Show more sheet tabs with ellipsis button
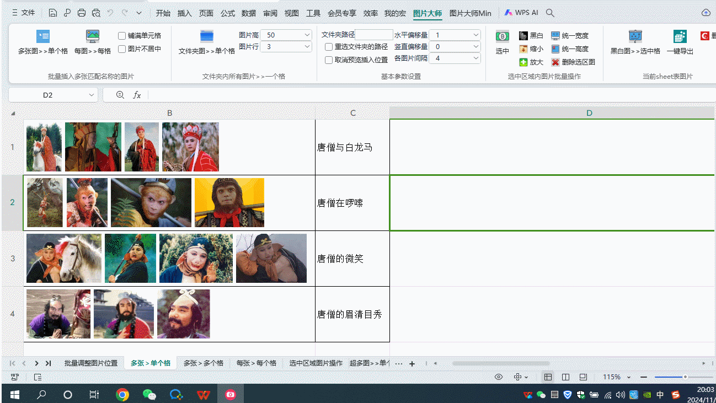Screen dimensions: 716x403 click(x=399, y=363)
